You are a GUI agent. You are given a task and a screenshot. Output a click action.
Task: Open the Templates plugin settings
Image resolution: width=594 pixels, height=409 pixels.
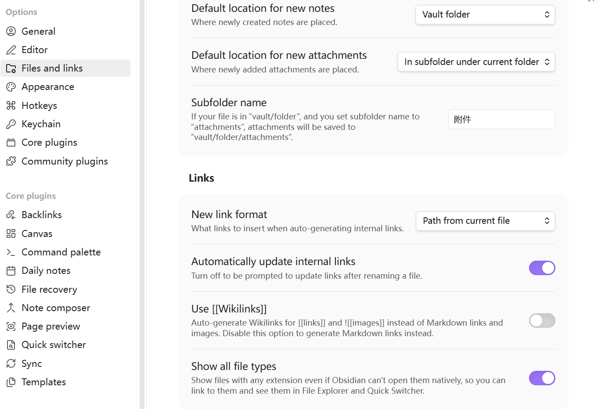click(43, 382)
